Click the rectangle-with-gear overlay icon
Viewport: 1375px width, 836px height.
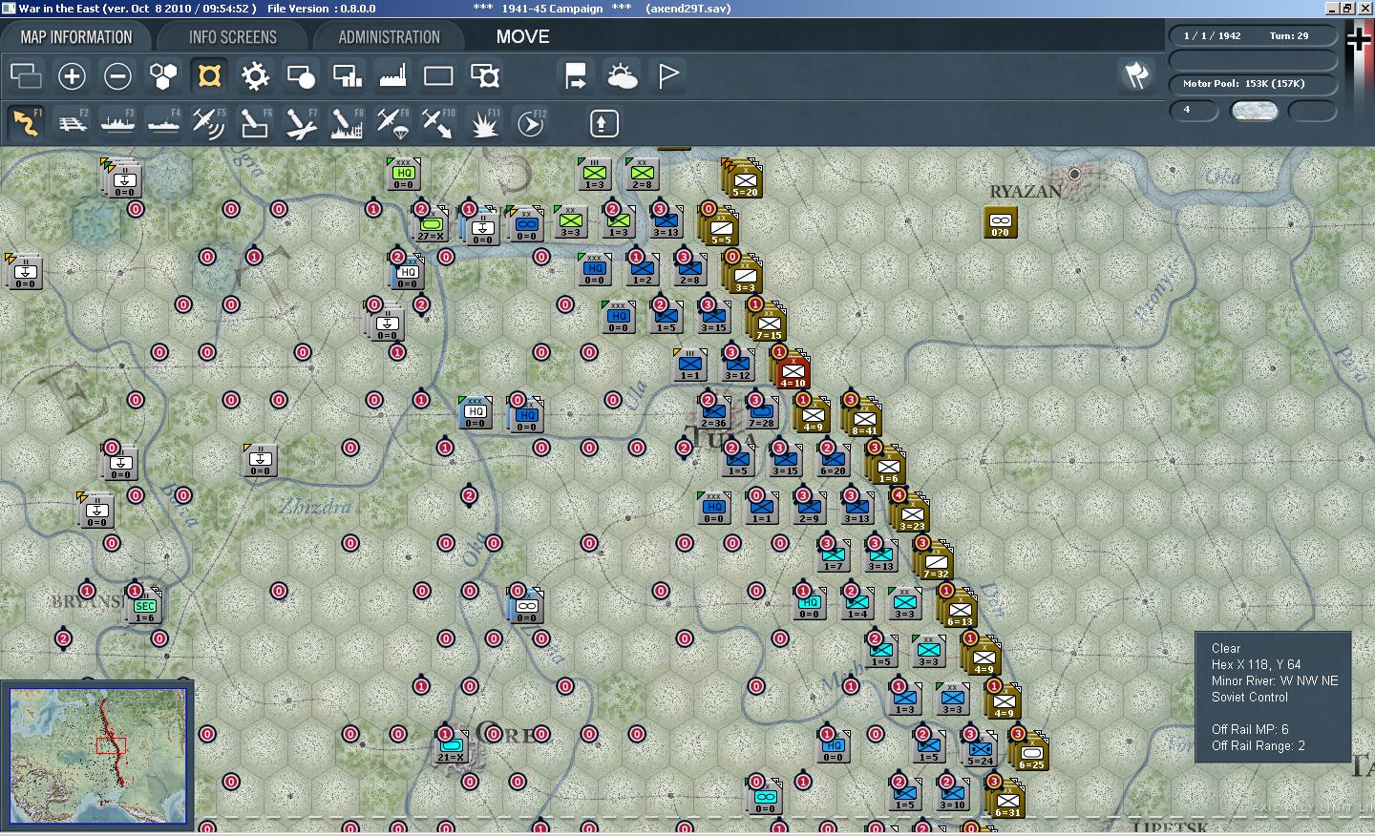tap(484, 75)
